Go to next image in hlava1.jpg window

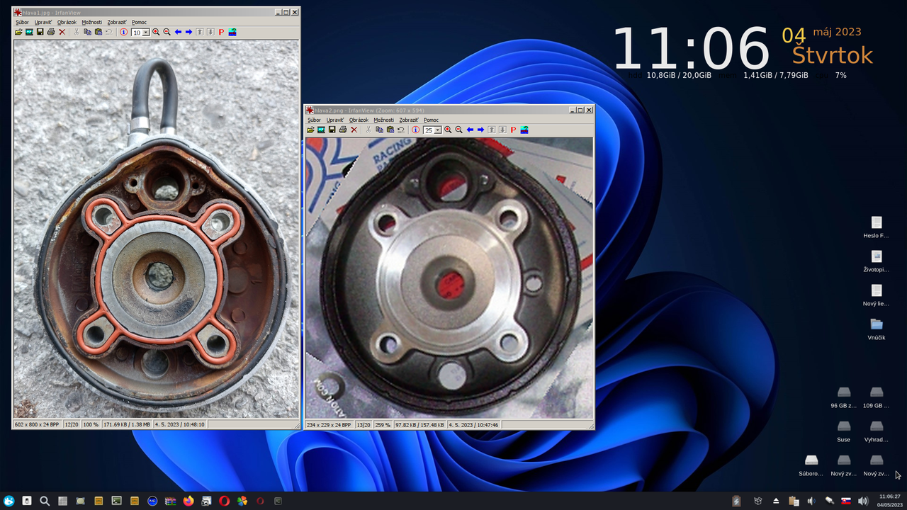pyautogui.click(x=188, y=32)
